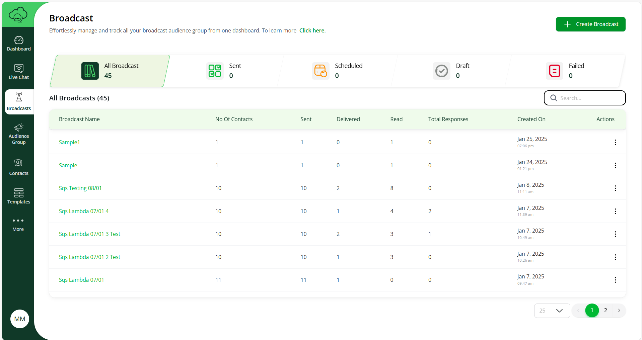The image size is (642, 340).
Task: Click the search magnifier icon
Action: [554, 98]
